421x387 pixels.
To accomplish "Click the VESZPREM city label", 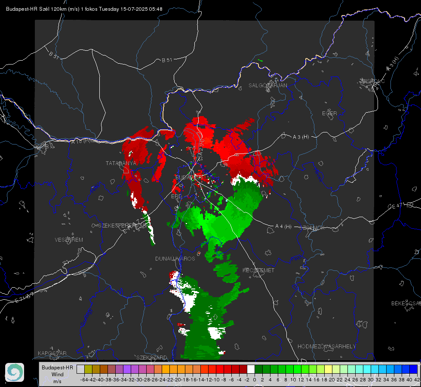I will (69, 240).
